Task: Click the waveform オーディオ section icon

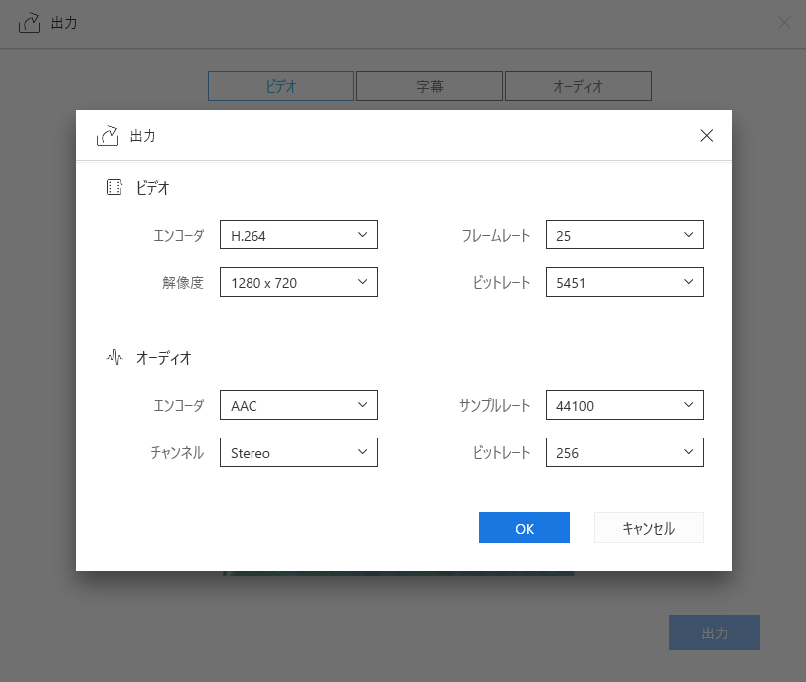Action: (114, 357)
